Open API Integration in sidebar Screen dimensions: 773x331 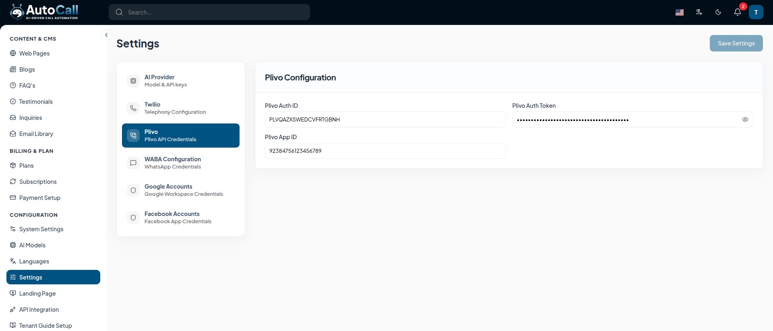[53, 309]
